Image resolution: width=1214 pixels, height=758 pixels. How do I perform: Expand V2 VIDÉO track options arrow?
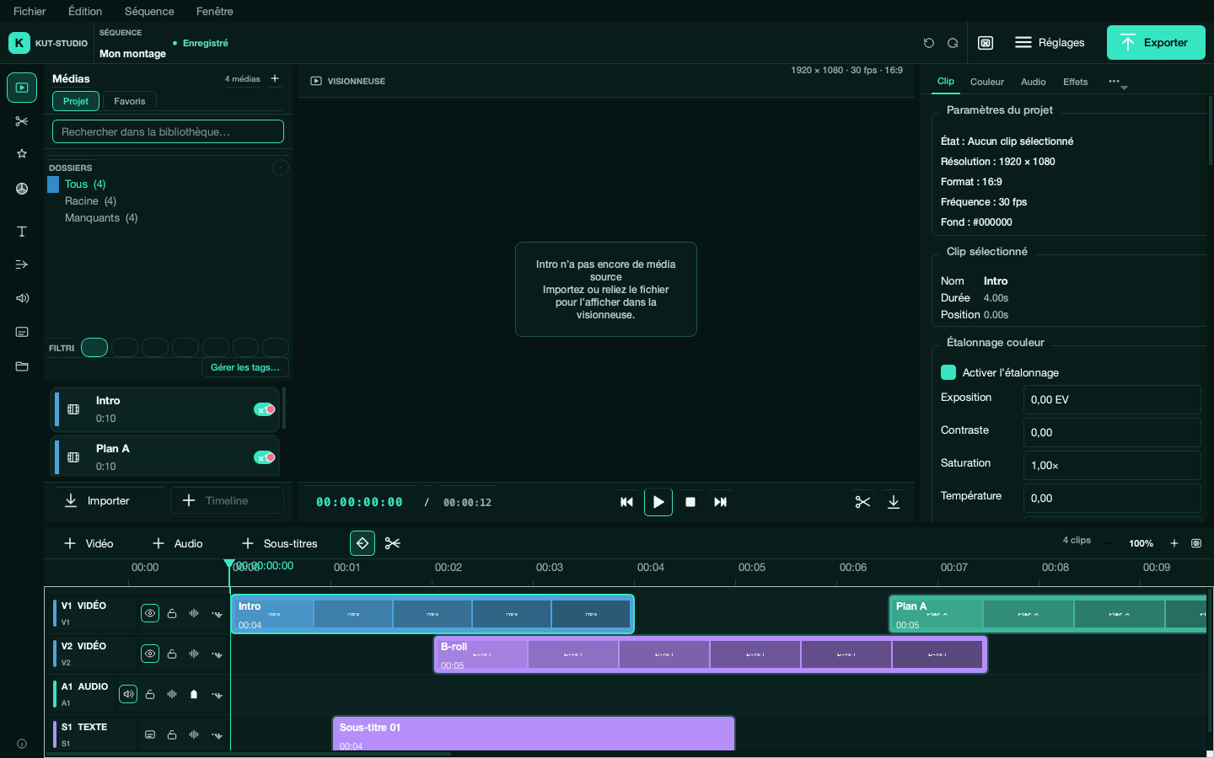[217, 654]
